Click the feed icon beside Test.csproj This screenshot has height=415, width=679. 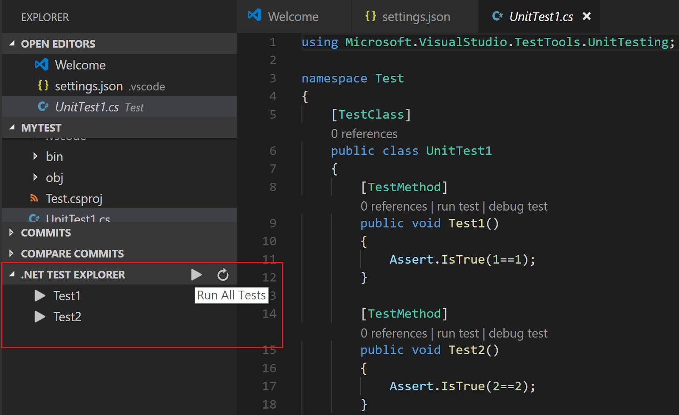34,198
